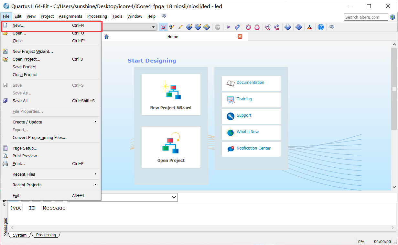Expand the Create / Update submenu
Viewport: 398px width, 245px height.
(52, 122)
